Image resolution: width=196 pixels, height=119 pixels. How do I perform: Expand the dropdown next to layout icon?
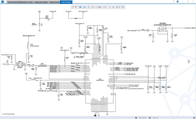click(5, 2)
